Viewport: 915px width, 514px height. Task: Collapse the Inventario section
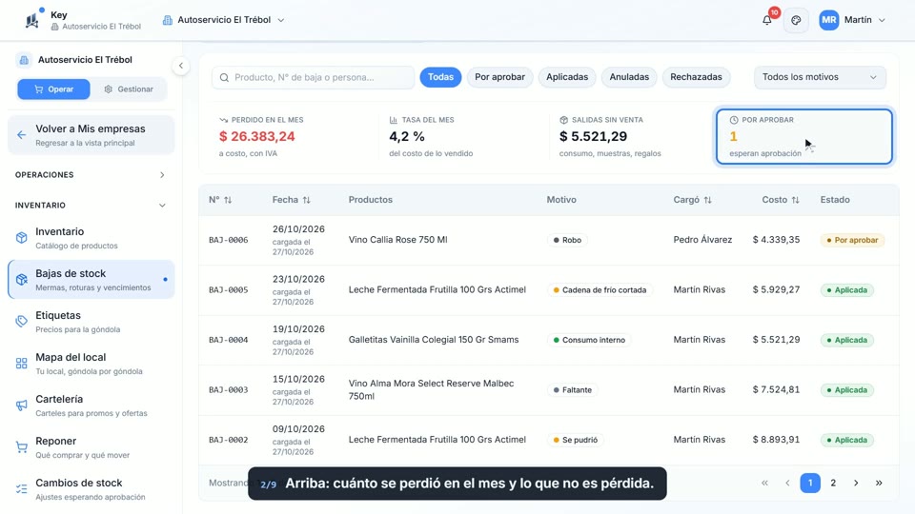point(90,206)
